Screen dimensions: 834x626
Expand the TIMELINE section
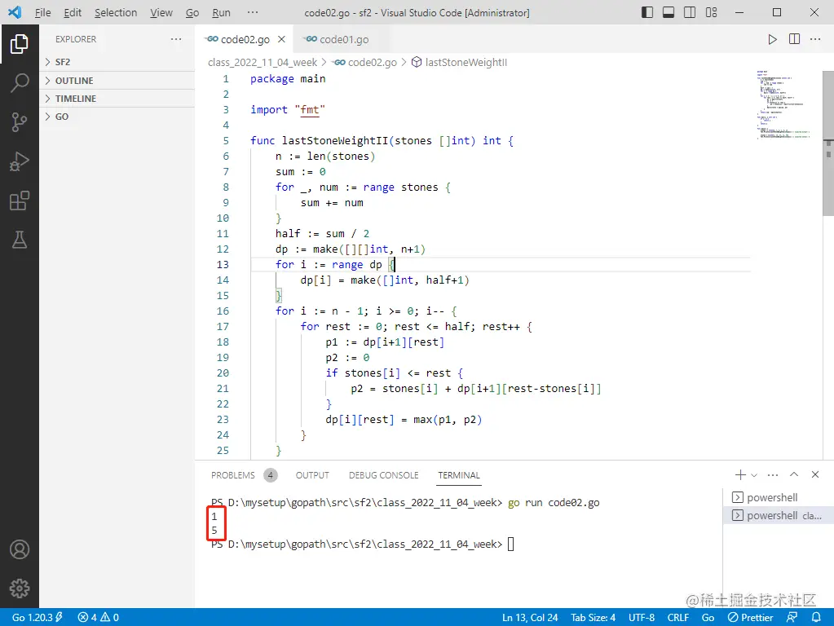pyautogui.click(x=117, y=99)
